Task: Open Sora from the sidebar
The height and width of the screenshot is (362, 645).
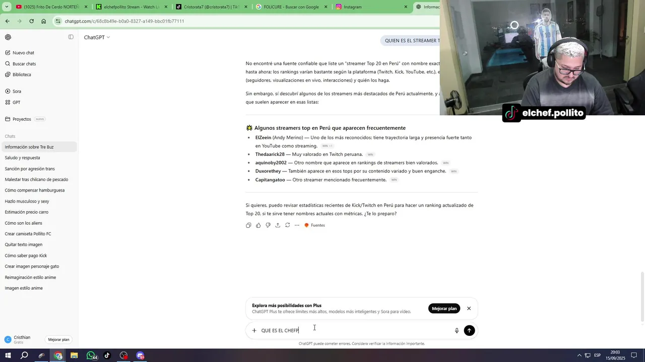Action: (17, 92)
